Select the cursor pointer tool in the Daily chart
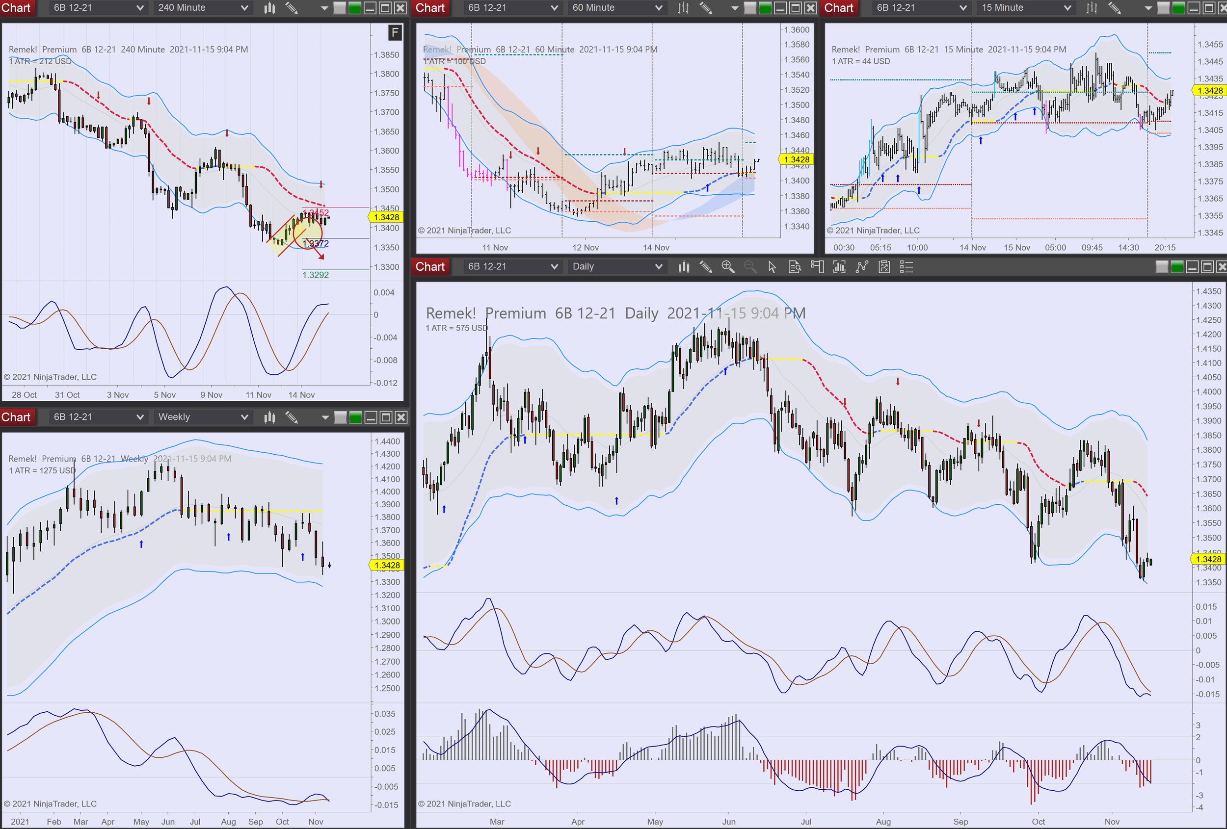 773,267
